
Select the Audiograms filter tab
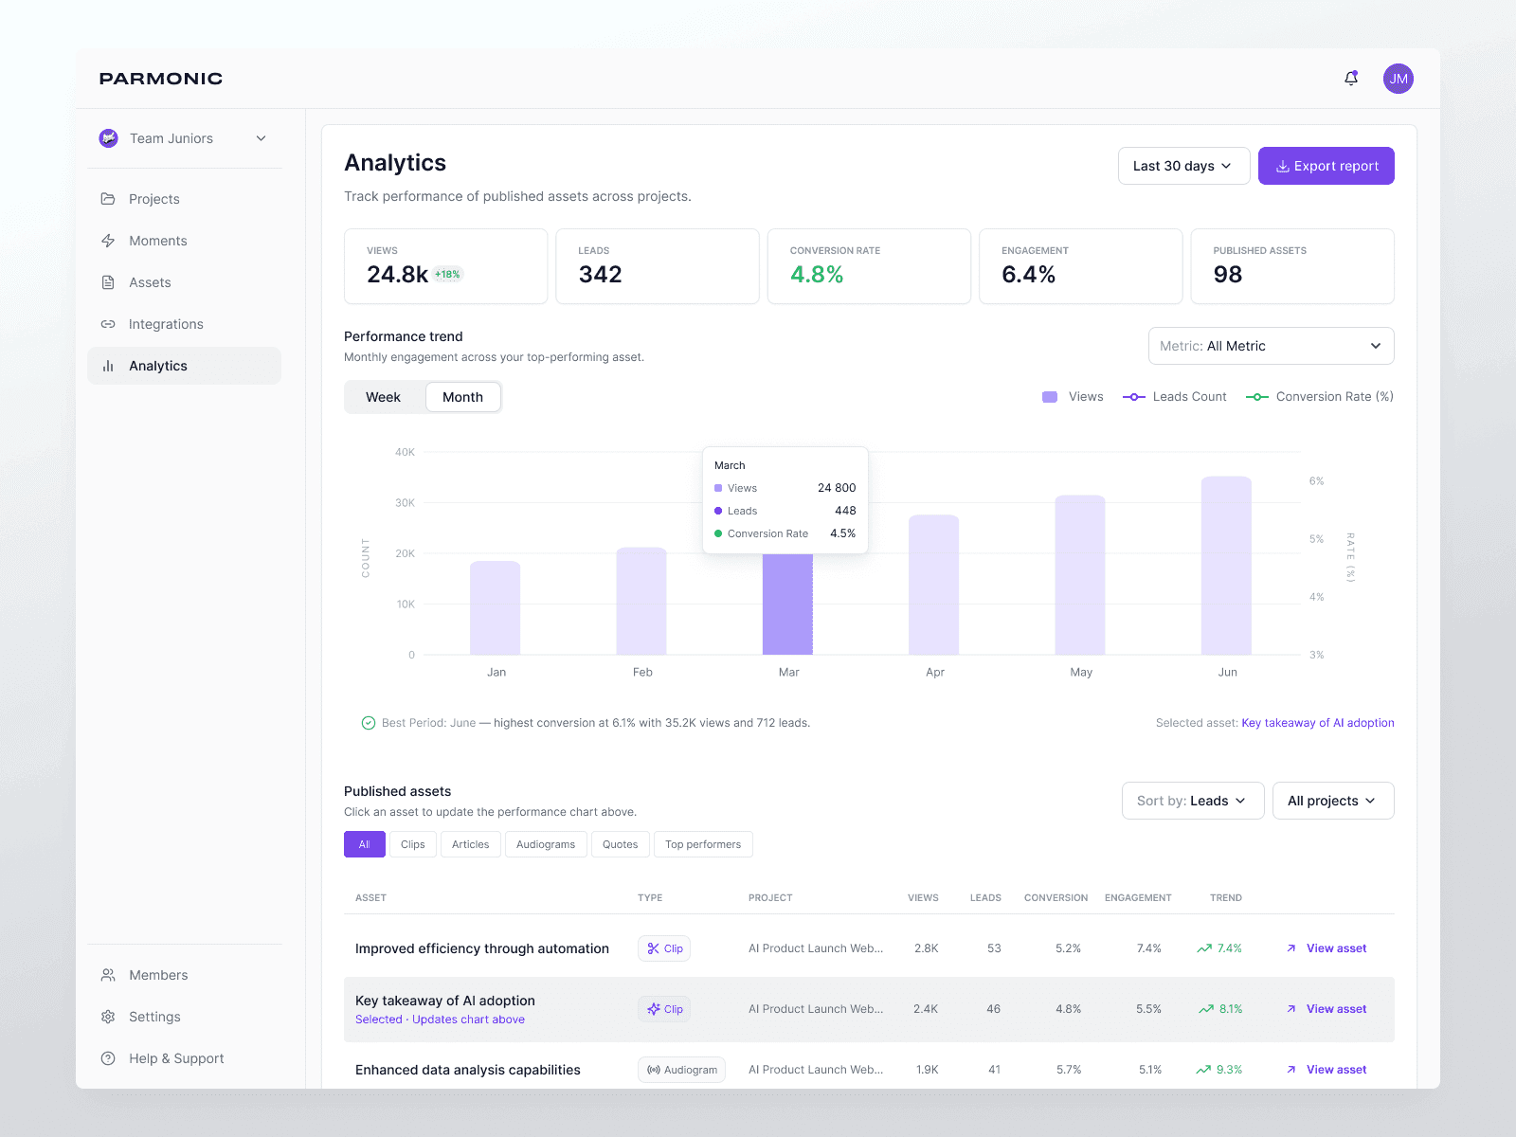pyautogui.click(x=546, y=844)
